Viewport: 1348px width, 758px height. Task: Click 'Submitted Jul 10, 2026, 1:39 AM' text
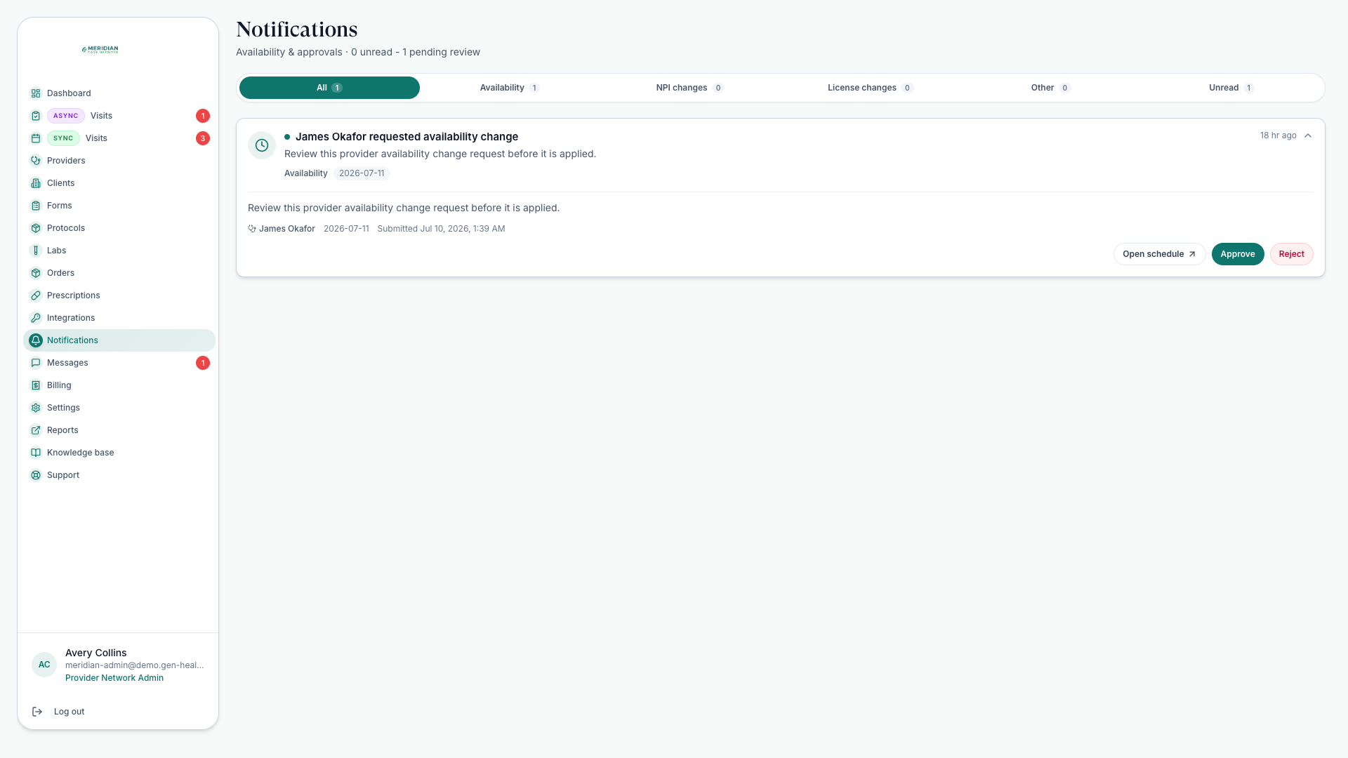pos(441,229)
